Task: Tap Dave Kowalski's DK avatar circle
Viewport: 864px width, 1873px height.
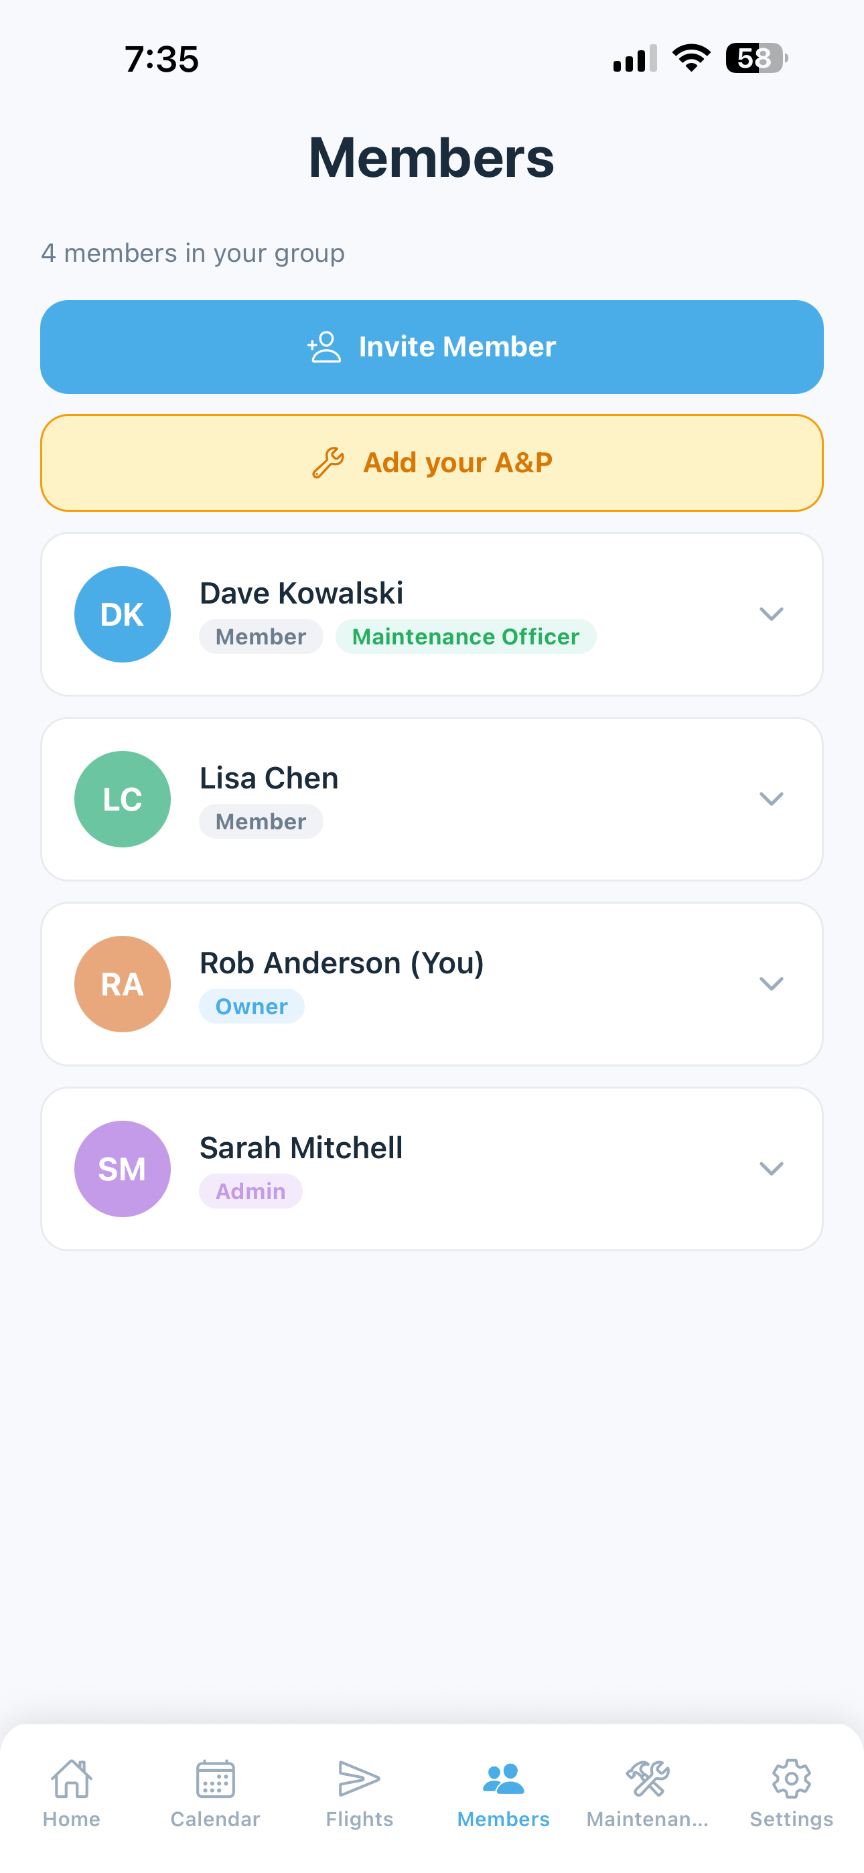Action: pyautogui.click(x=122, y=614)
